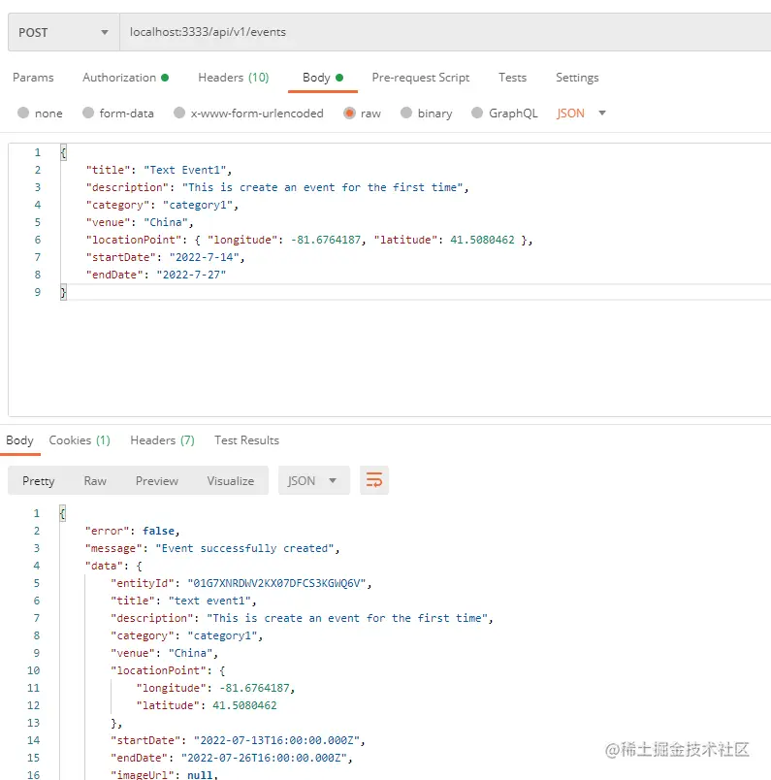
Task: Open the Tests tab
Action: (512, 78)
